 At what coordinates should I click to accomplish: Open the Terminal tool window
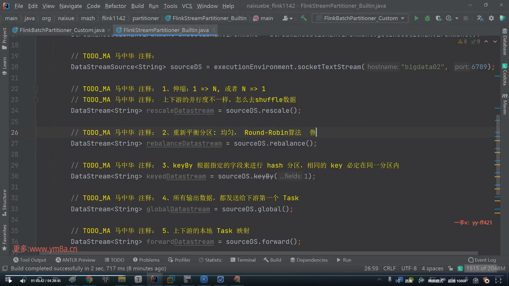pos(243,260)
